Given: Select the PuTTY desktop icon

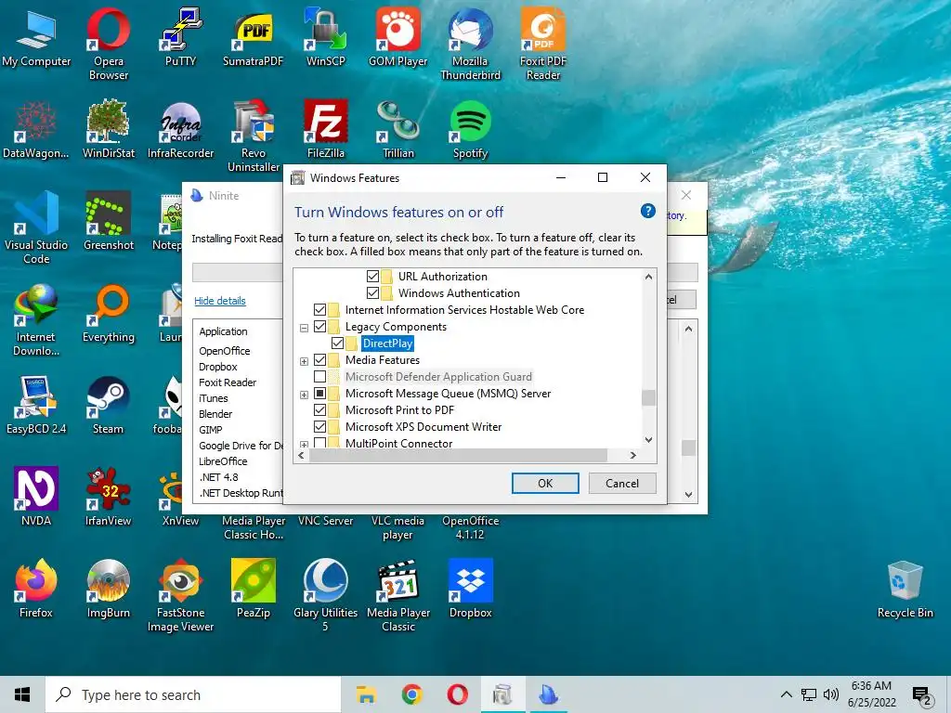Looking at the screenshot, I should click(180, 37).
